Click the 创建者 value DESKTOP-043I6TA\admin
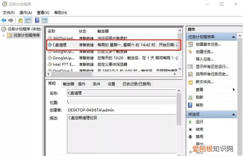This screenshot has width=243, height=156. 91,110
